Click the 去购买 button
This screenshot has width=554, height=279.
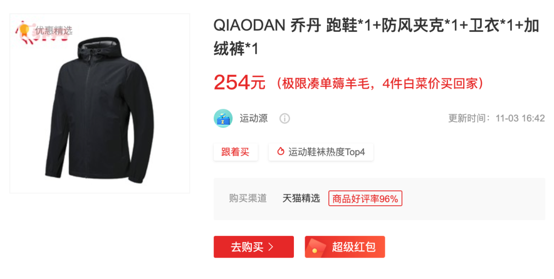254,247
